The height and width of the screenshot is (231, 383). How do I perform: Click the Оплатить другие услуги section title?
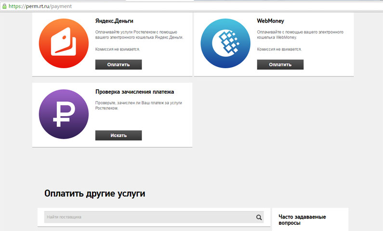coord(94,194)
